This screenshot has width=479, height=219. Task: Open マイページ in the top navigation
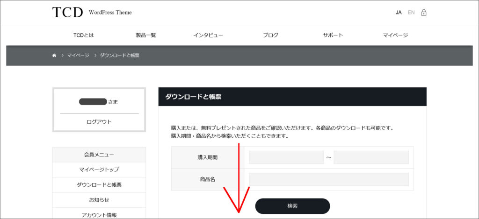pyautogui.click(x=395, y=35)
